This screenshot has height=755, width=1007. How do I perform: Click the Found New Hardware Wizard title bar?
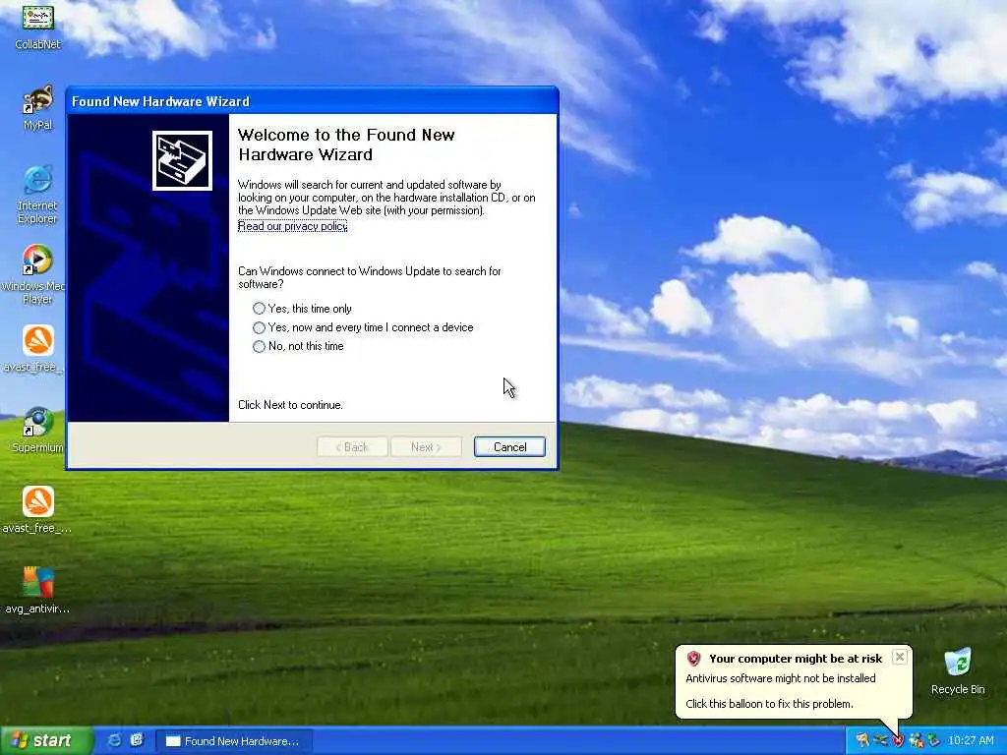(312, 101)
